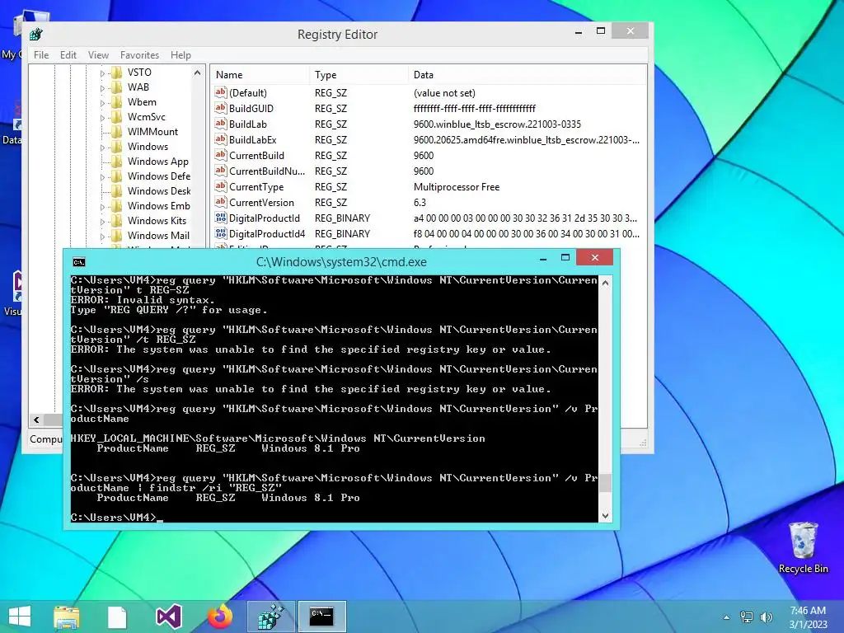Click cmd window scroll-down arrow
This screenshot has height=633, width=844.
click(x=605, y=516)
